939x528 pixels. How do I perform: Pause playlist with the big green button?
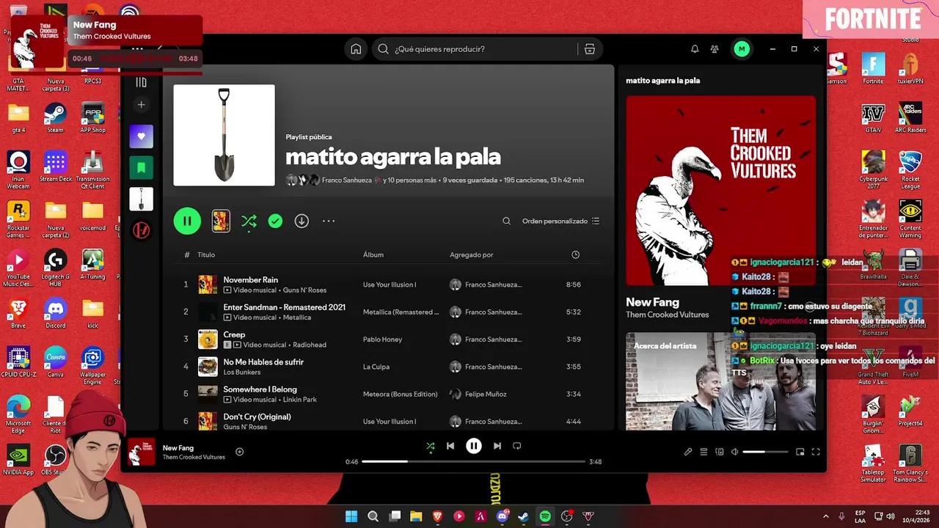187,221
